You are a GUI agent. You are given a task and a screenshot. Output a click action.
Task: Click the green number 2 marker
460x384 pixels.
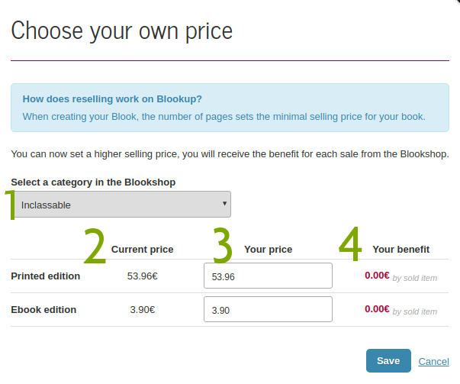pos(95,246)
